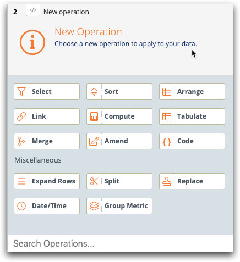This screenshot has width=240, height=262.
Task: Click the curly braces Code icon
Action: (167, 142)
